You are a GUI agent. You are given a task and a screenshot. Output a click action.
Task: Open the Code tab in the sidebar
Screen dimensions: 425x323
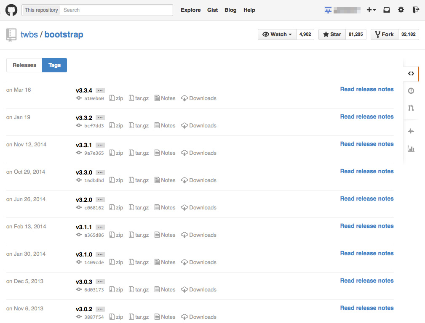[x=411, y=73]
